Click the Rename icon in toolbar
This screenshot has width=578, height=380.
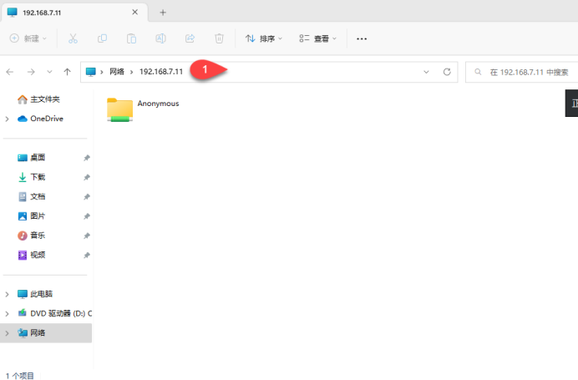(x=160, y=38)
